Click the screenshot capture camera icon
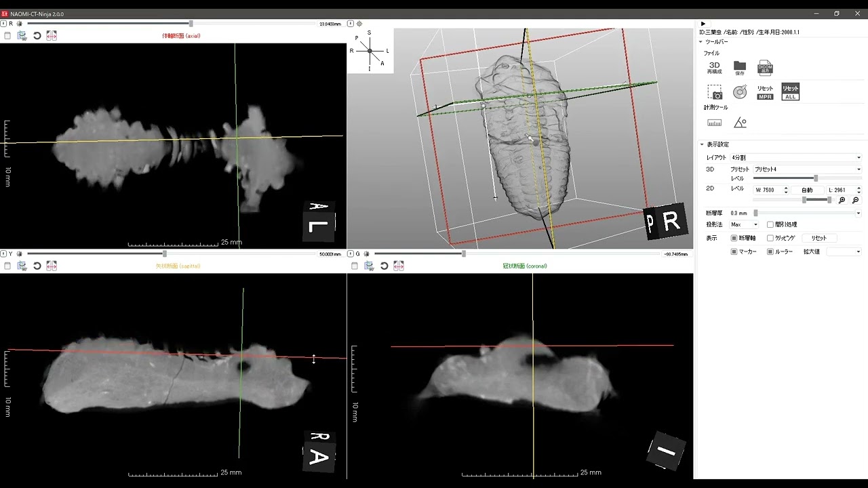This screenshot has height=488, width=868. pyautogui.click(x=714, y=92)
